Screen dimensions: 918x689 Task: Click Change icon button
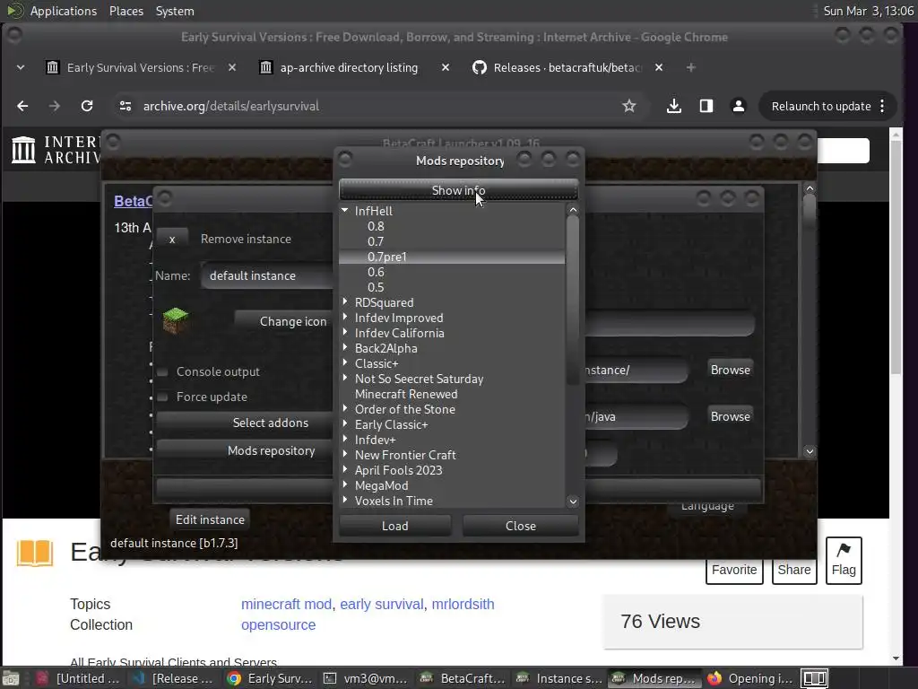pos(286,321)
